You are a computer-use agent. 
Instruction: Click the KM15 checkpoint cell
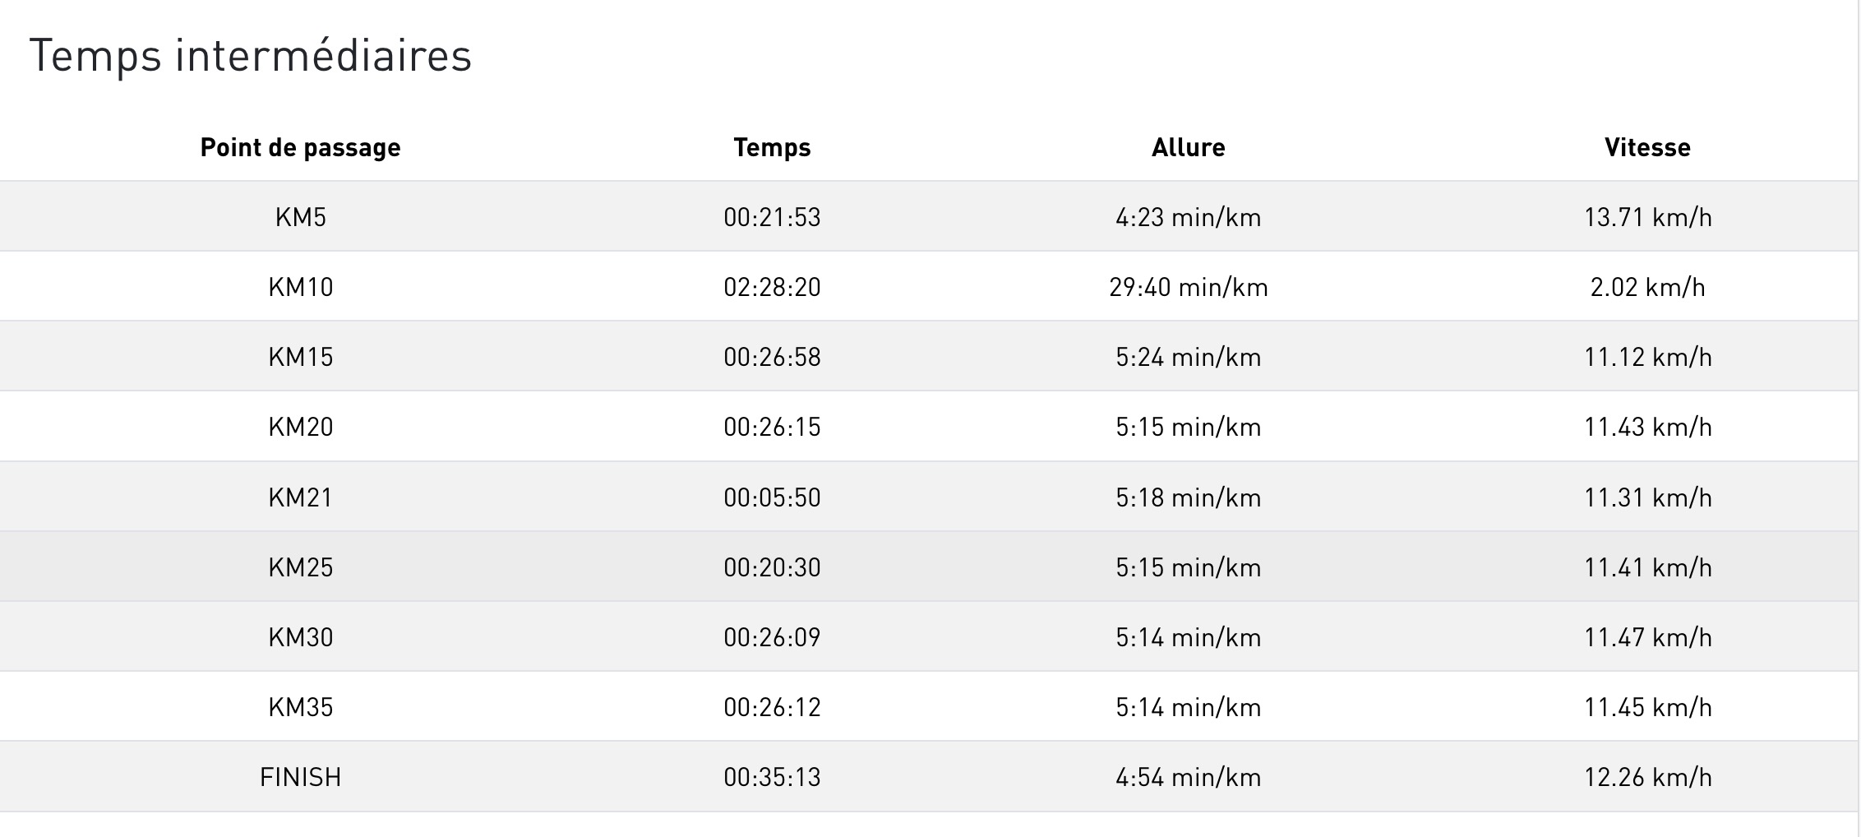click(x=300, y=357)
